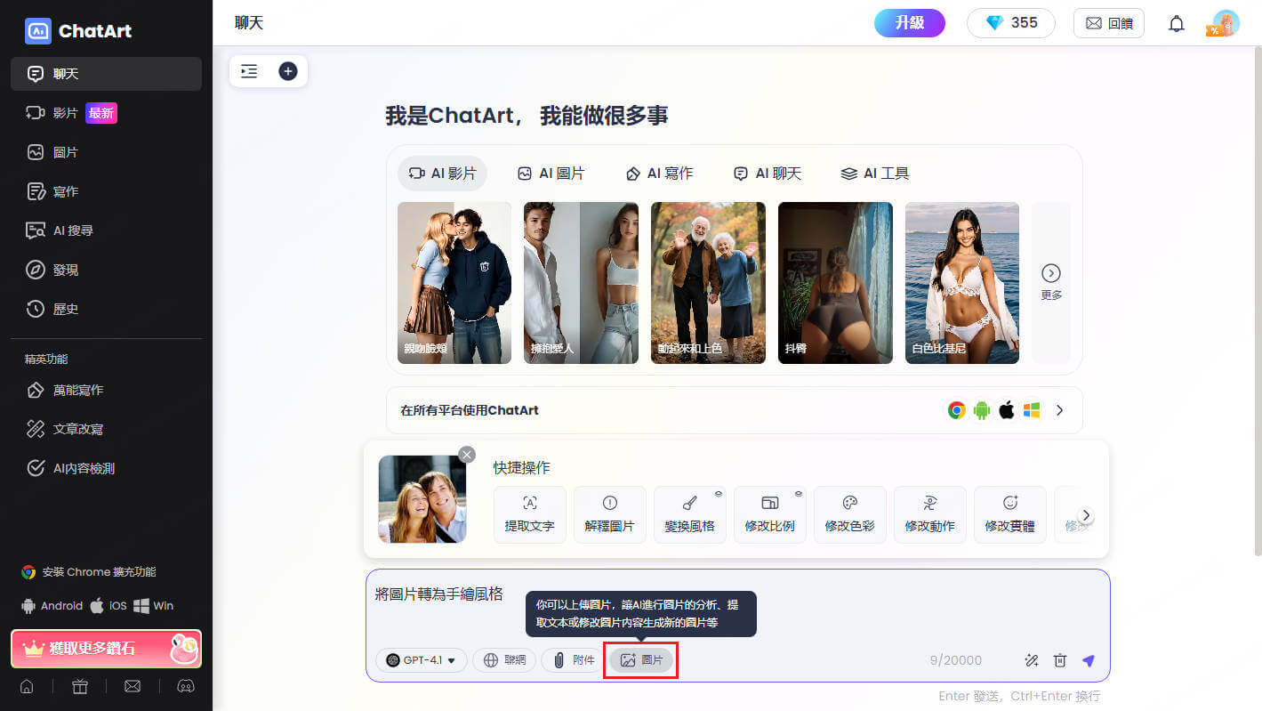
Task: Select the 親吻臉頰 template thumbnail
Action: click(454, 283)
